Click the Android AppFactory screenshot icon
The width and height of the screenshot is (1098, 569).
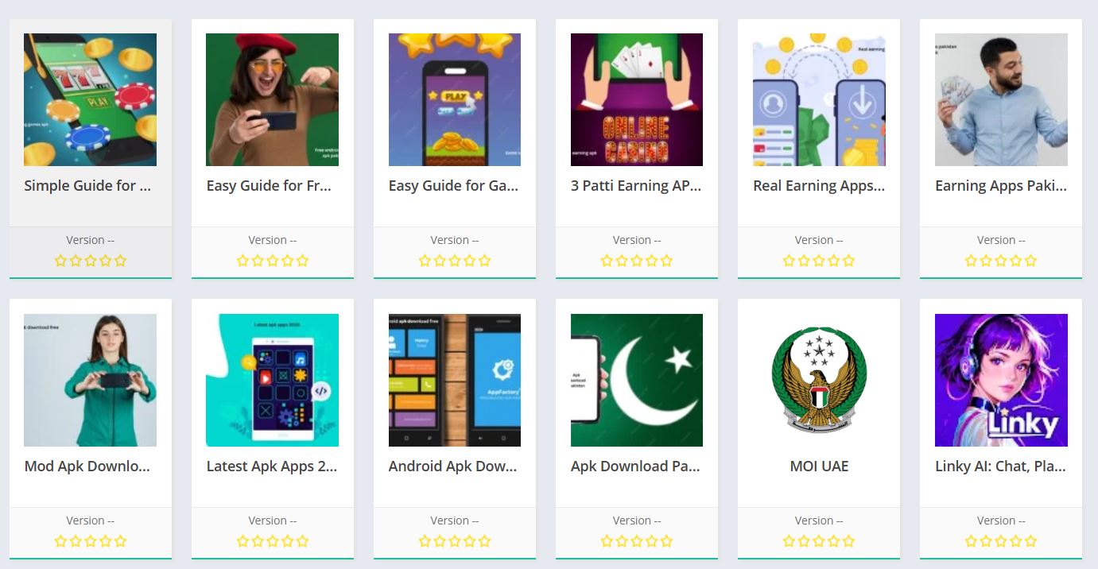coord(455,380)
